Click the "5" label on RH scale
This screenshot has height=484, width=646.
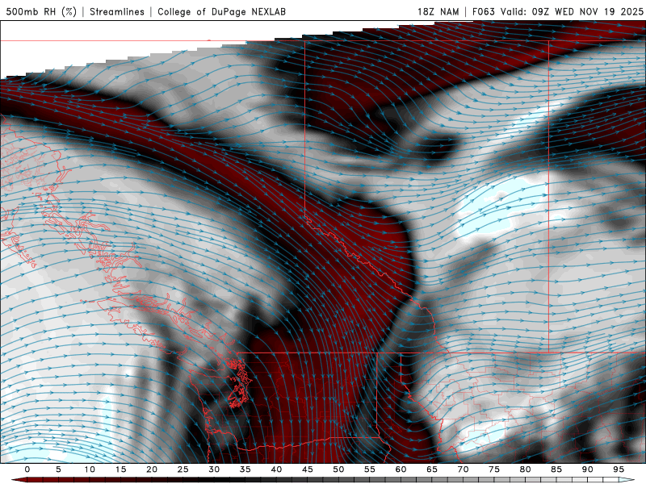[58, 469]
